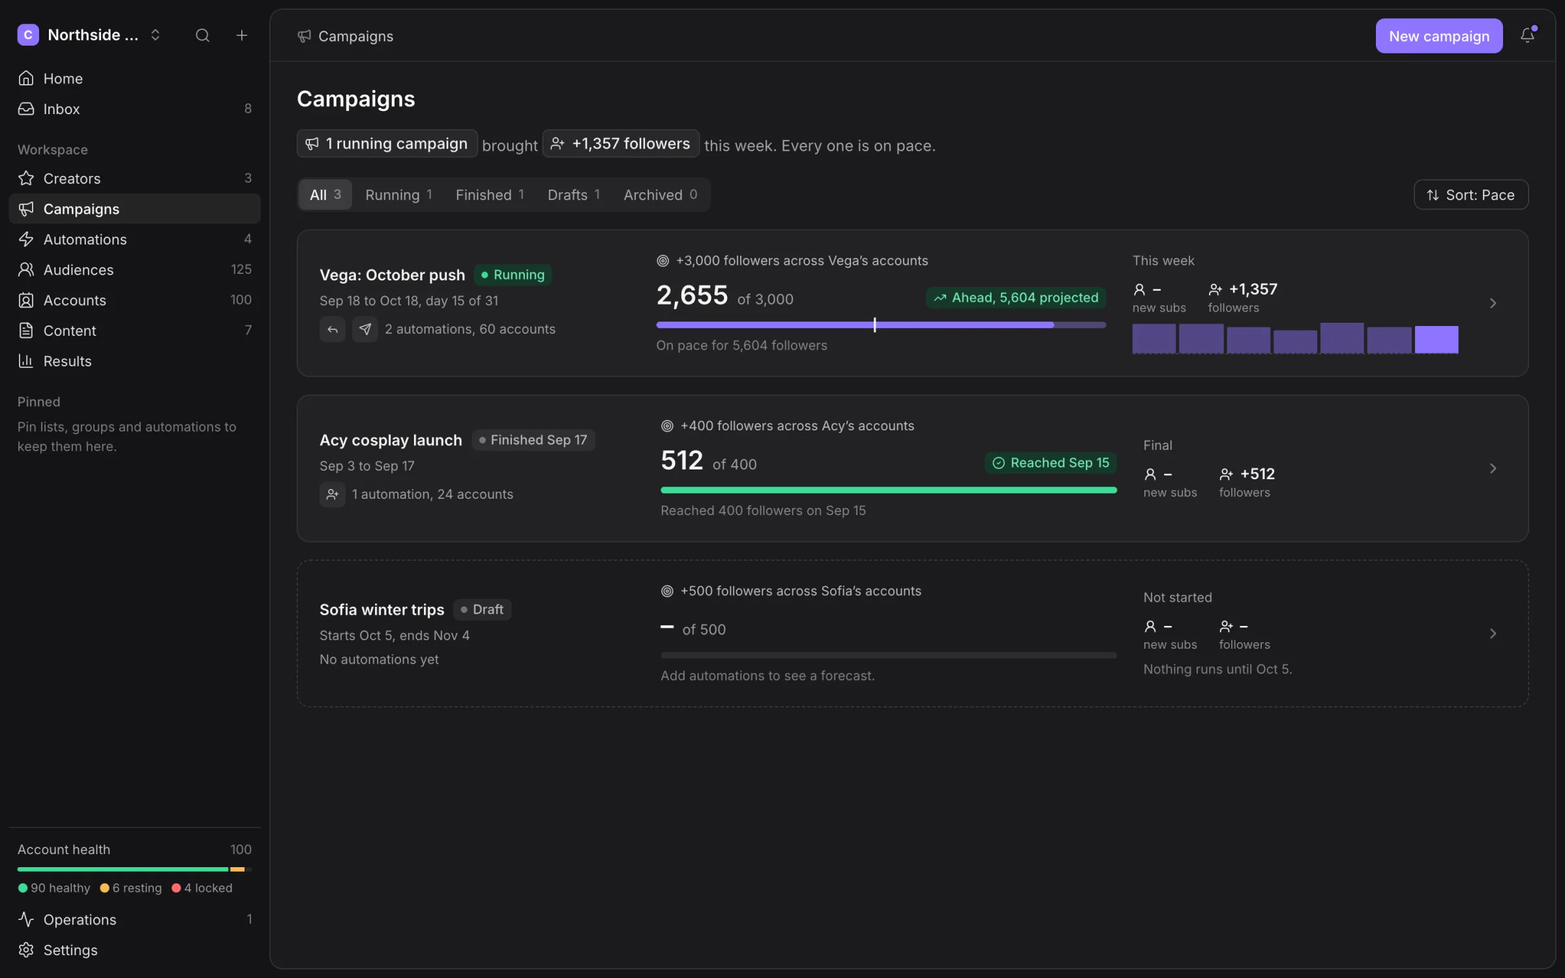Click the follow icon on Acy cosplay launch
This screenshot has height=978, width=1565.
(x=333, y=494)
